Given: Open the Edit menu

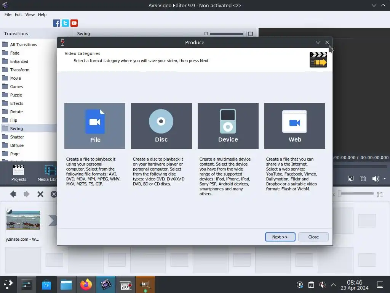Looking at the screenshot, I should click(x=18, y=14).
